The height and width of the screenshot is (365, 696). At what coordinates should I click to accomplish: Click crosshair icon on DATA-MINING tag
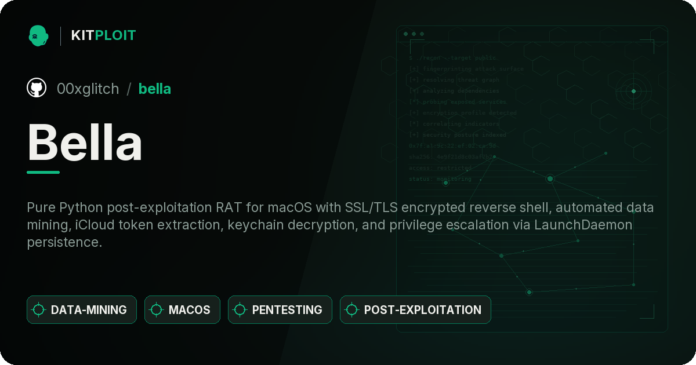(39, 310)
